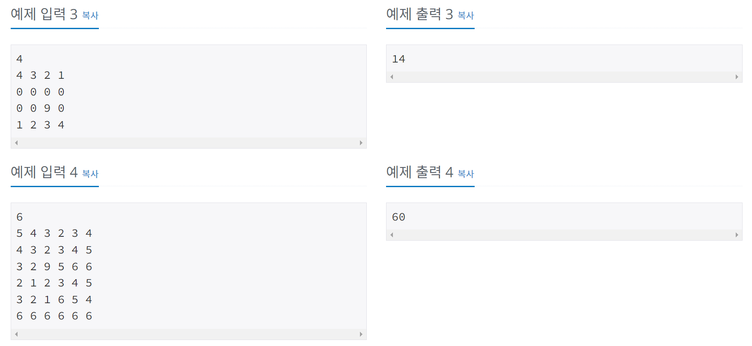Click the horizontal scrollbar under Sample Output 3
The width and height of the screenshot is (752, 346).
coord(565,77)
